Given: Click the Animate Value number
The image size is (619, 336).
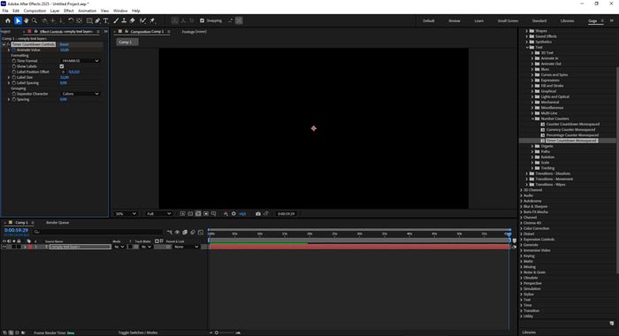Looking at the screenshot, I should [x=65, y=50].
